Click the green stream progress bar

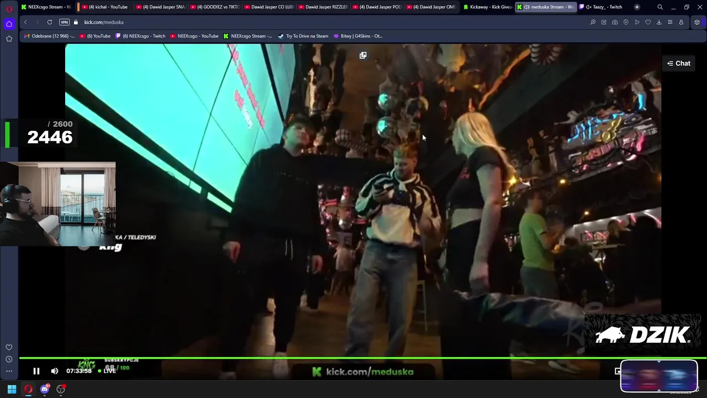point(363,358)
